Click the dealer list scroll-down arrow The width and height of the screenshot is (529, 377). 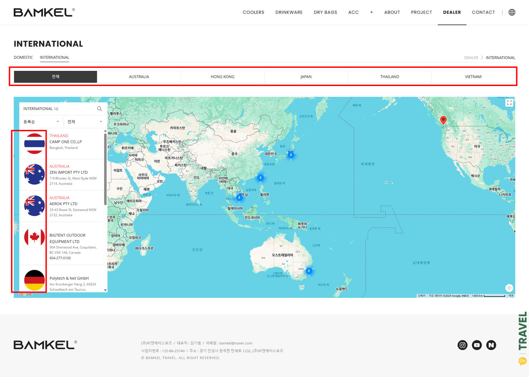[105, 290]
